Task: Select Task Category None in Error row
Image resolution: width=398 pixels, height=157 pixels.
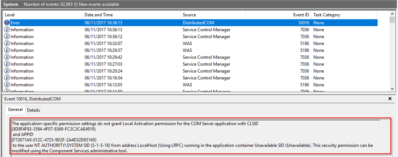Action: 319,23
